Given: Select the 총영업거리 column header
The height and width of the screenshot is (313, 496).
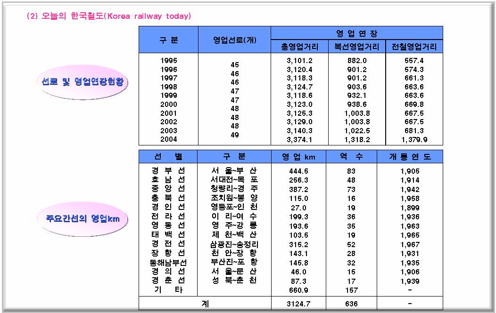Looking at the screenshot, I should point(299,47).
